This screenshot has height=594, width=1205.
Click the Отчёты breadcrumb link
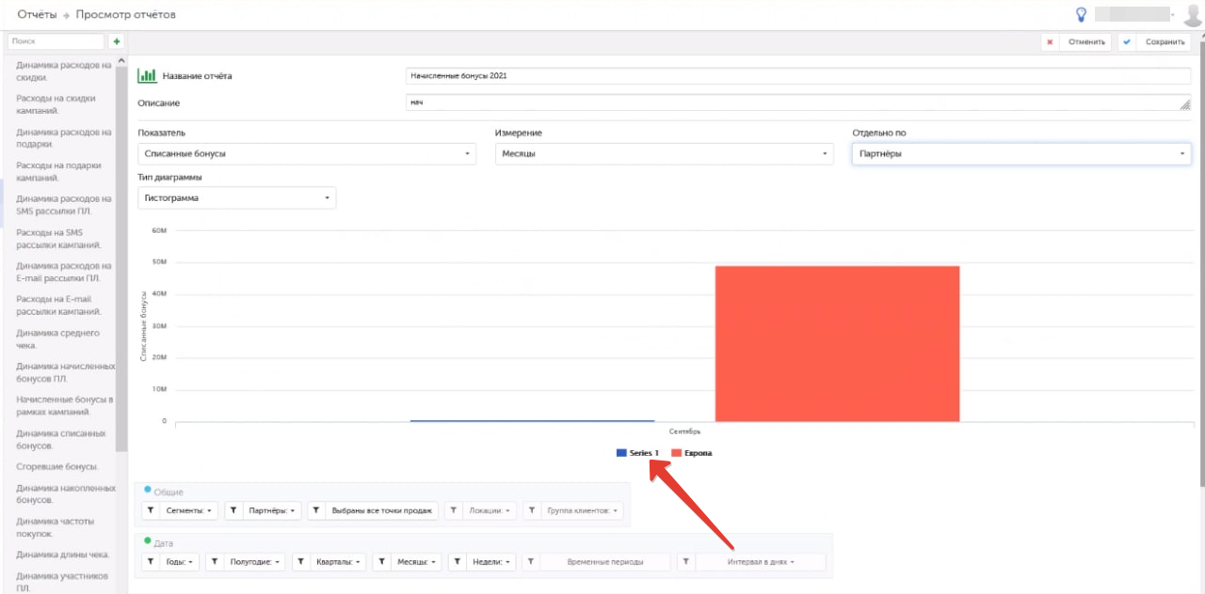37,14
